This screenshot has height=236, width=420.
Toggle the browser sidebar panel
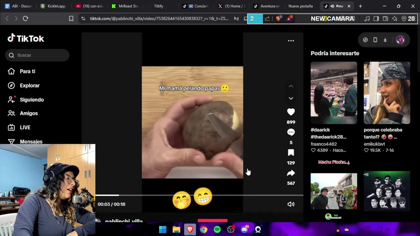coord(376,19)
